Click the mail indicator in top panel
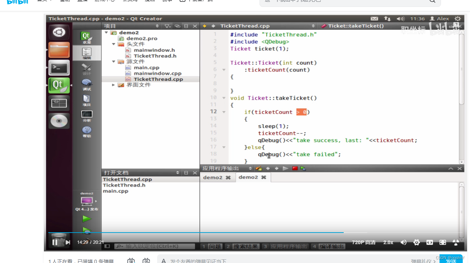470x263 pixels. (374, 18)
